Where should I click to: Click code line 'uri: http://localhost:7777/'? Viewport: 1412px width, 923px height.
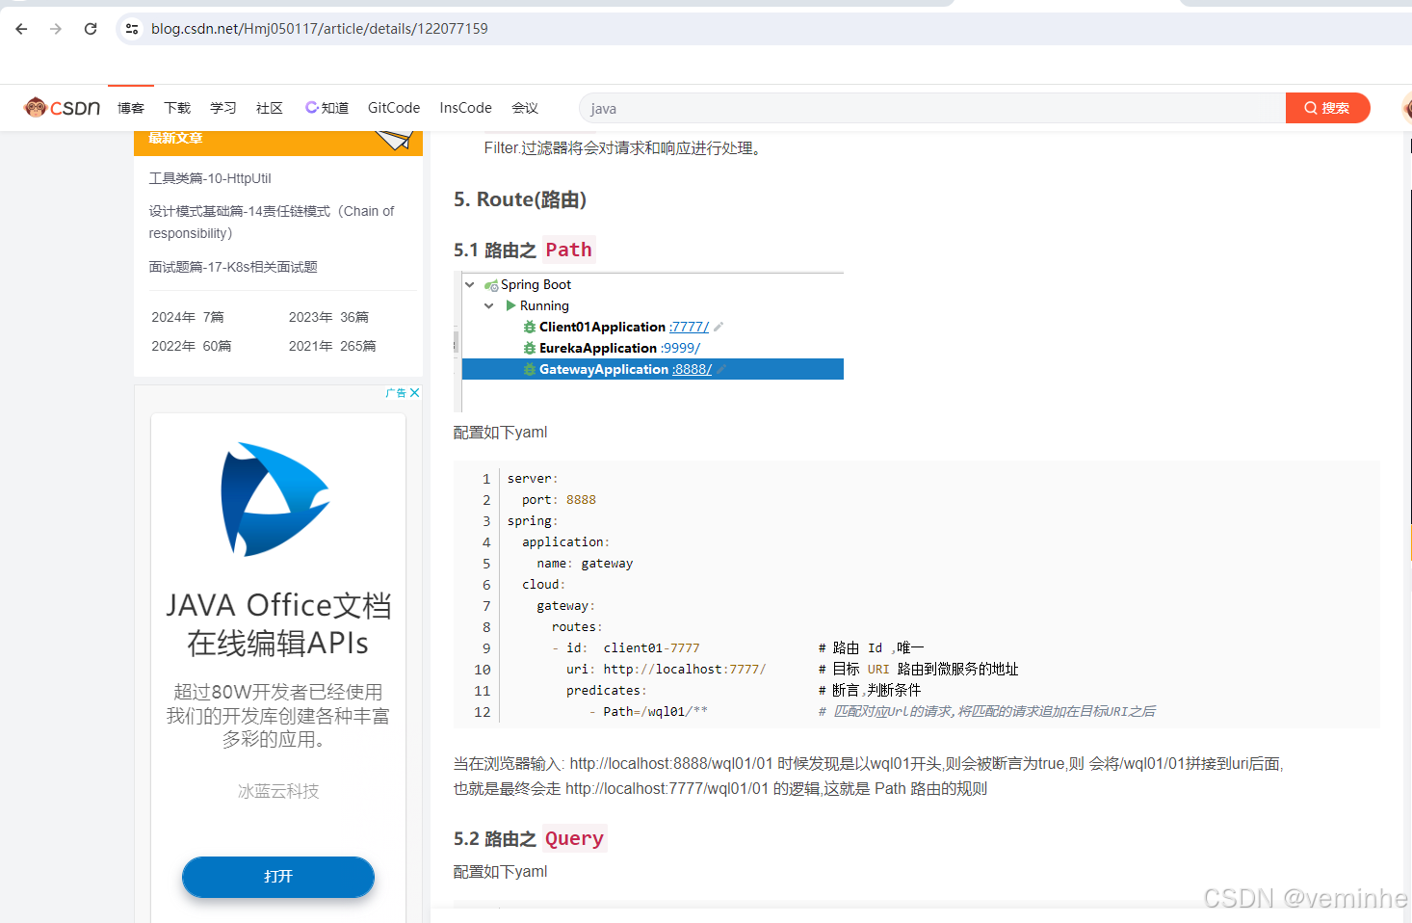pyautogui.click(x=666, y=670)
